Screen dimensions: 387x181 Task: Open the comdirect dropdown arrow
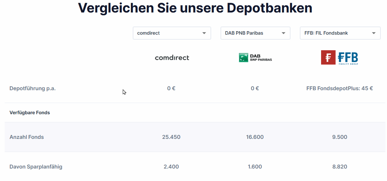(204, 33)
